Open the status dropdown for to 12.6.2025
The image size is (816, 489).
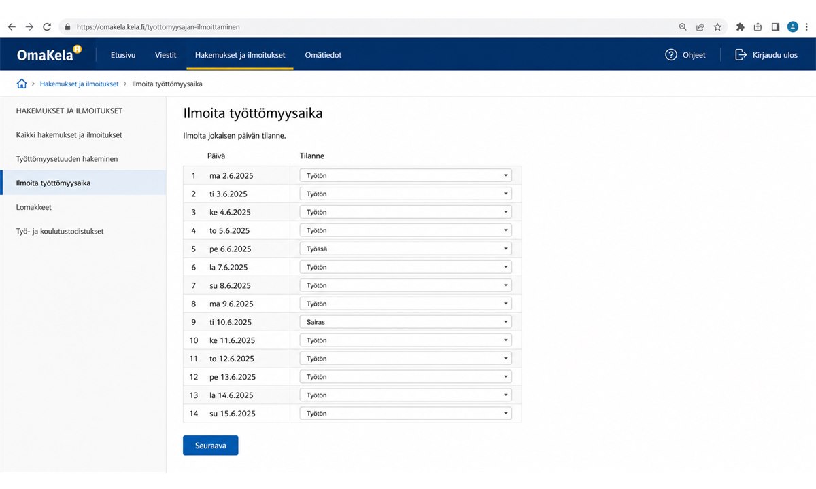point(406,359)
